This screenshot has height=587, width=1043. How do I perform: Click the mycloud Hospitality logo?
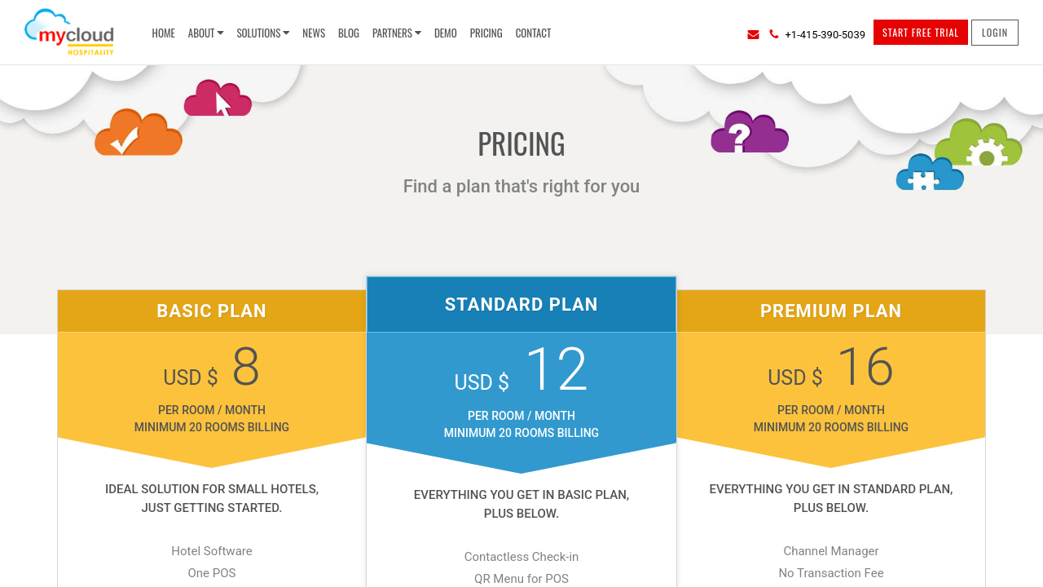[68, 33]
